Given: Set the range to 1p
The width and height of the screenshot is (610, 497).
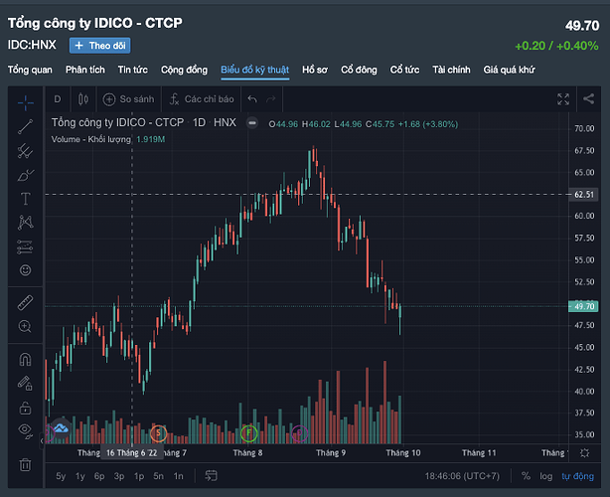Looking at the screenshot, I should 139,476.
